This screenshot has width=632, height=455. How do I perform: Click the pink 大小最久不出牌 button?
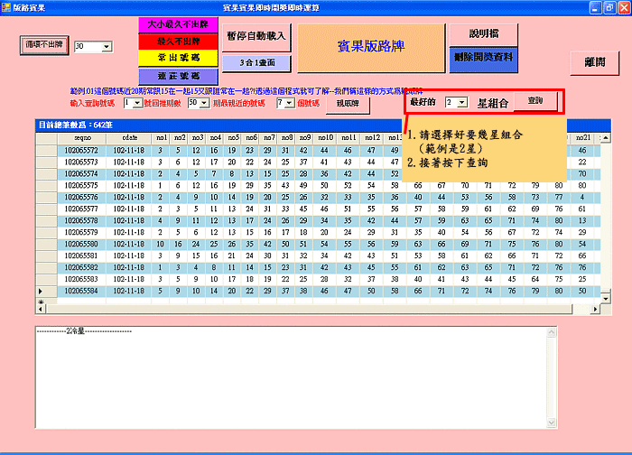tap(176, 24)
